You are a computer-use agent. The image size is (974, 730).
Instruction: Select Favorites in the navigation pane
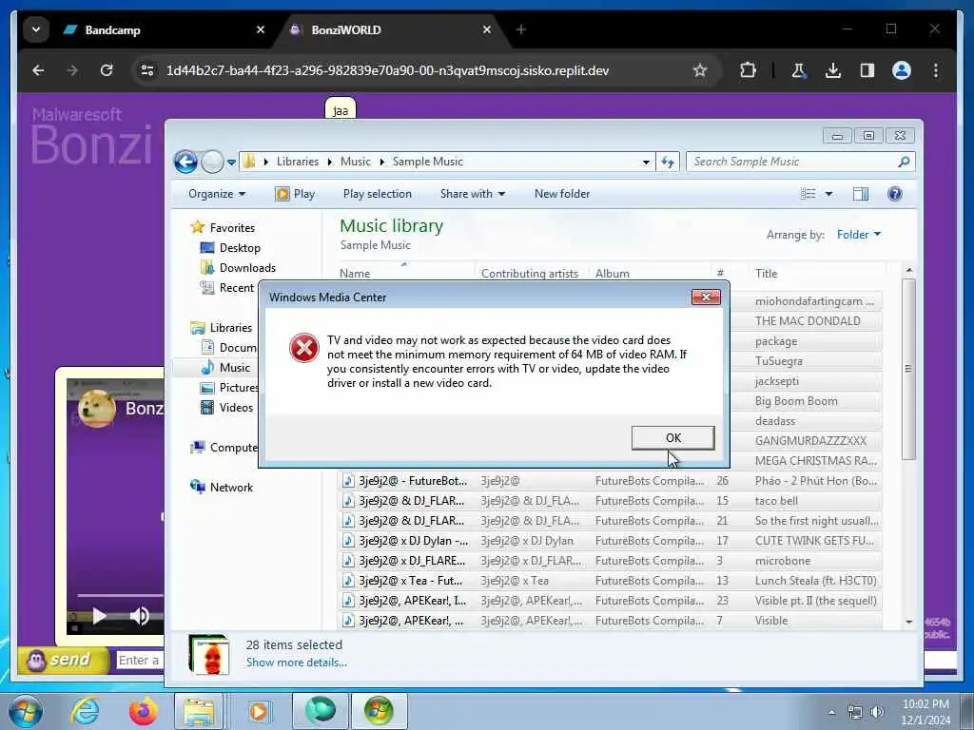tap(232, 227)
